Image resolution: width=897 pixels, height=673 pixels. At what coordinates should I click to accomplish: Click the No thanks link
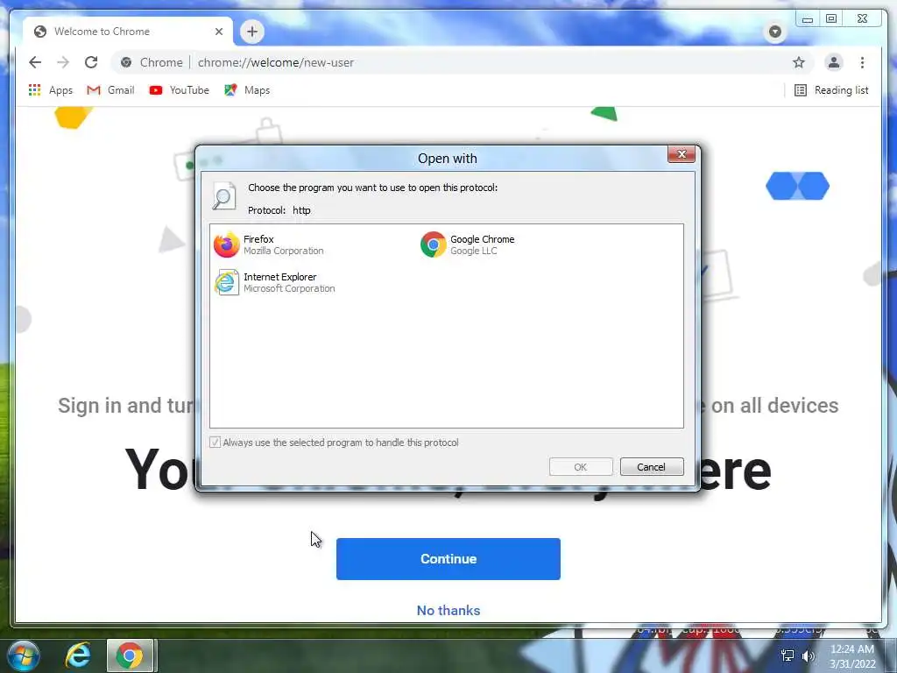[x=448, y=611]
